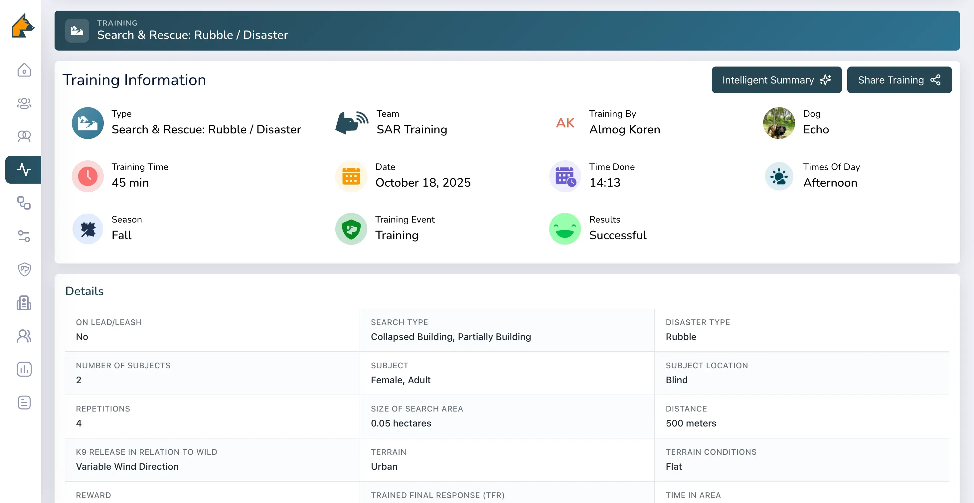This screenshot has height=503, width=974.
Task: Open the handlers people sidebar icon
Action: coord(24,336)
